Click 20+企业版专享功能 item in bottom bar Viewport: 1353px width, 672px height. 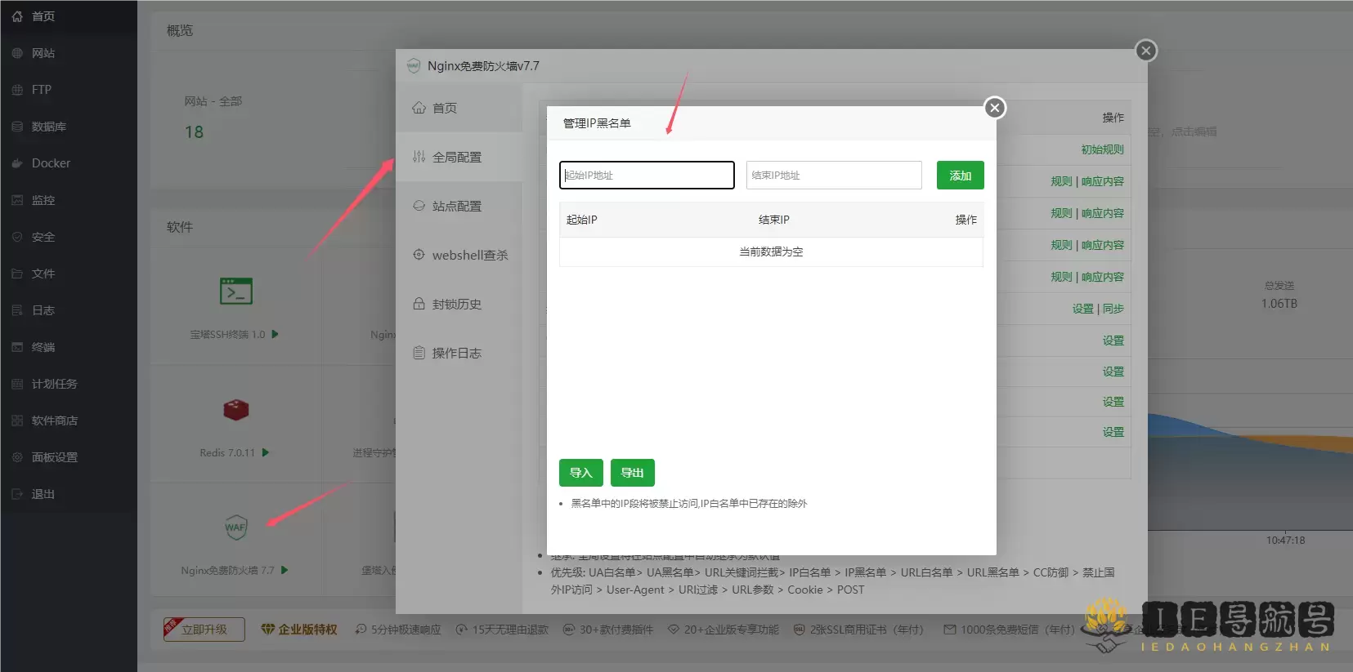click(x=724, y=630)
